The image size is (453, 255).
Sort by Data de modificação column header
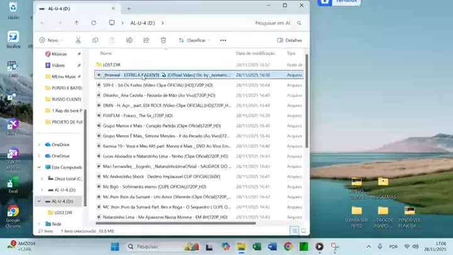pyautogui.click(x=257, y=54)
